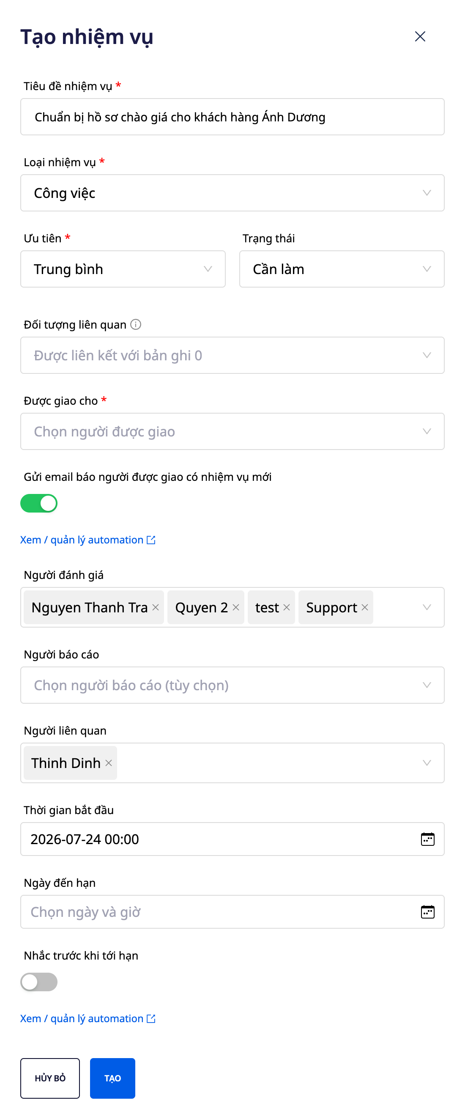
Task: Click the HỦY BỎ cancel button
Action: pyautogui.click(x=50, y=1078)
